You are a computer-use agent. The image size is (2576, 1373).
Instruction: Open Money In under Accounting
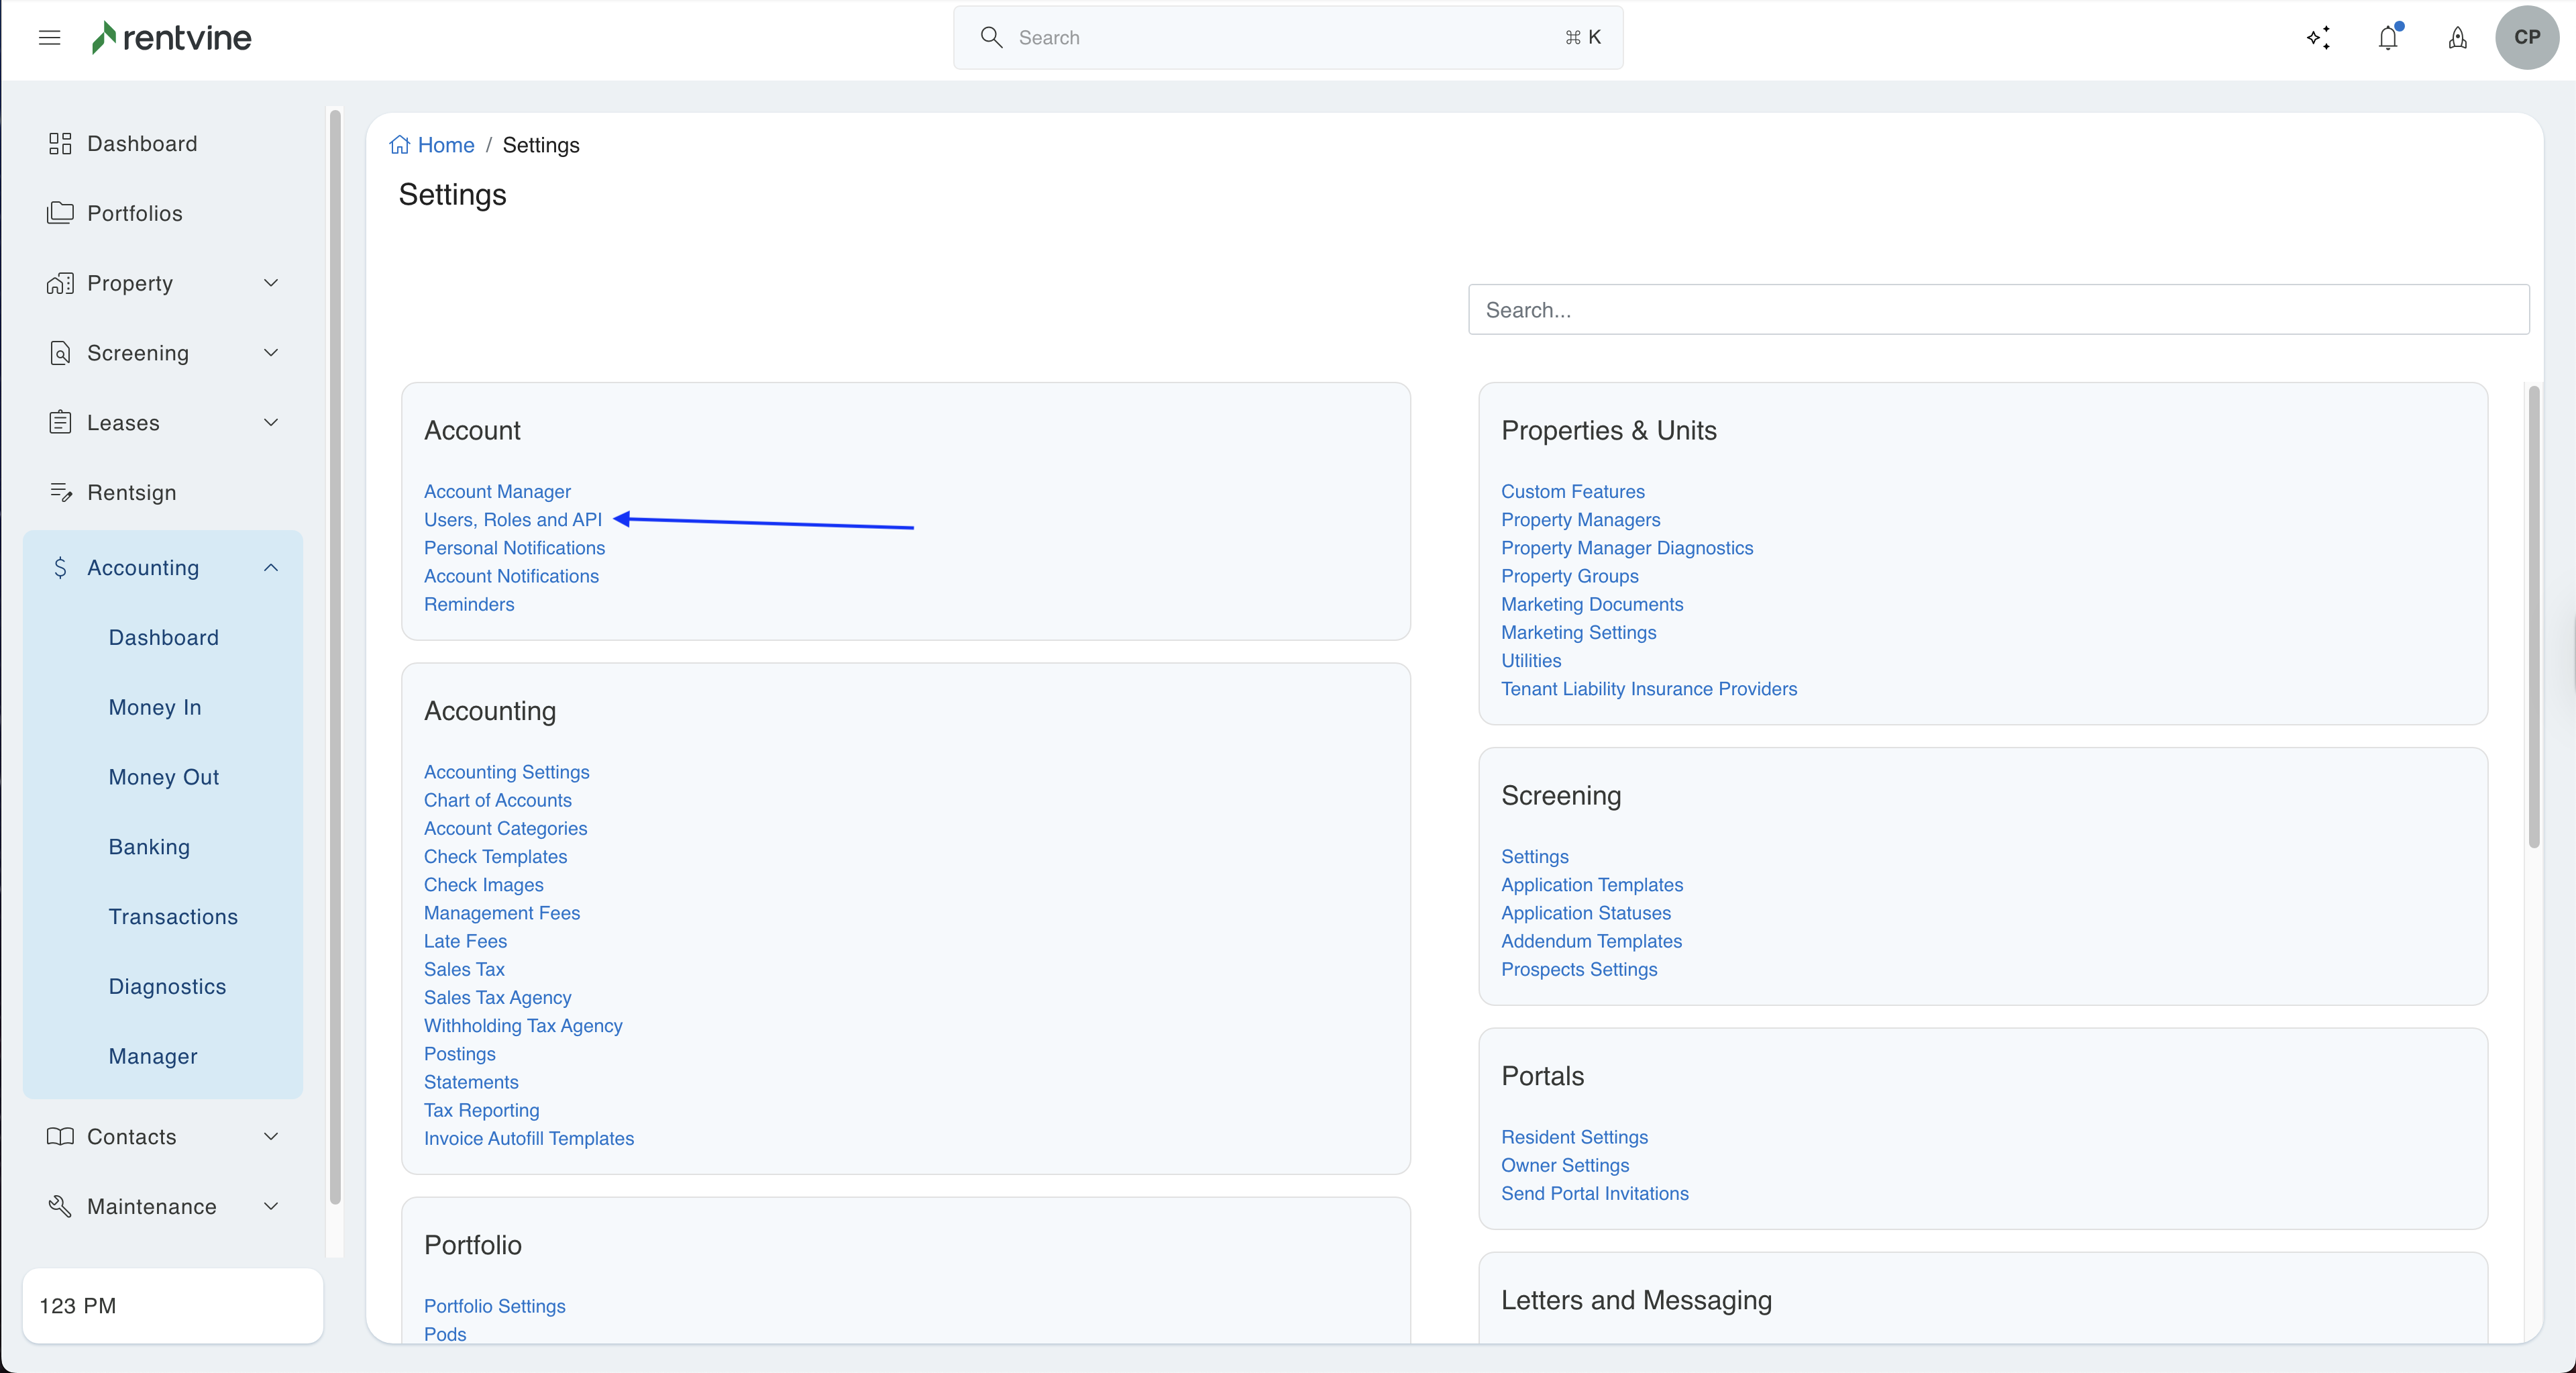coord(155,707)
